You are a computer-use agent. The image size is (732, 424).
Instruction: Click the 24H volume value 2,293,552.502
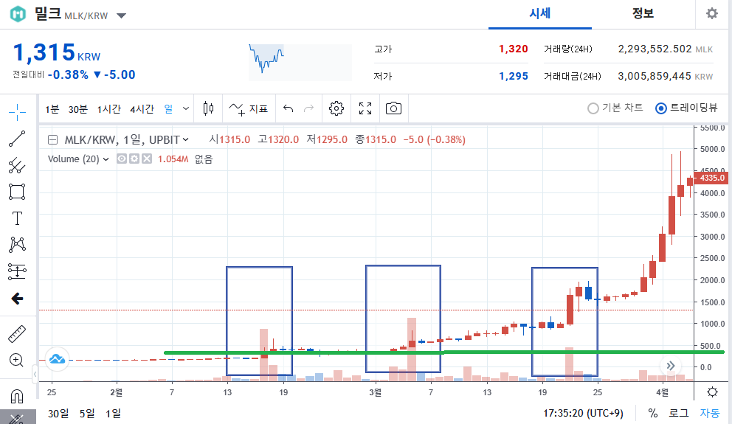[655, 49]
